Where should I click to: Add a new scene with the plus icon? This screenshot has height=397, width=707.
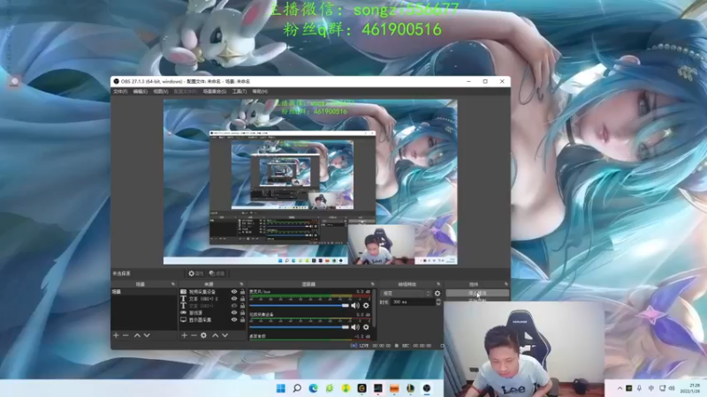[116, 335]
